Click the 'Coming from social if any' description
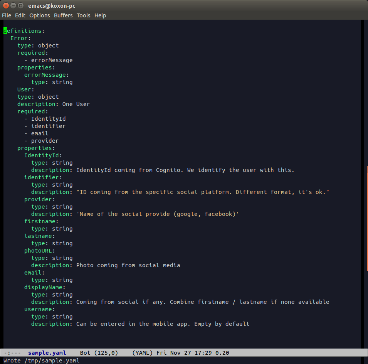 tap(203, 302)
